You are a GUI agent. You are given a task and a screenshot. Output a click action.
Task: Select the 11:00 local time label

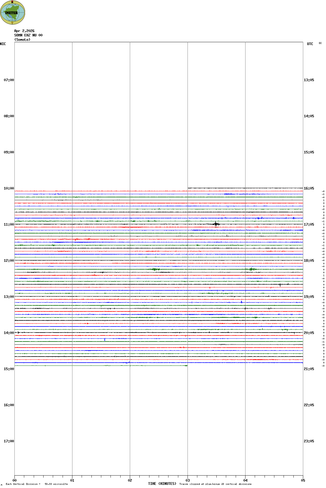coord(9,224)
